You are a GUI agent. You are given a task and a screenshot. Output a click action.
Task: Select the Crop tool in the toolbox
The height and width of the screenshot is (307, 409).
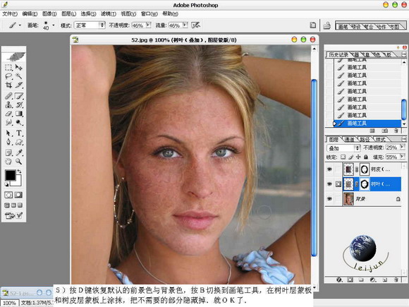pos(8,85)
